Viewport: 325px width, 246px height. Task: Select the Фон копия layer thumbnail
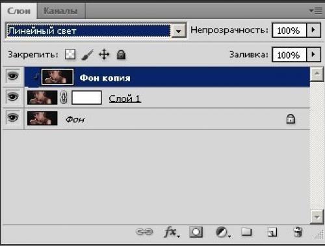click(x=57, y=77)
